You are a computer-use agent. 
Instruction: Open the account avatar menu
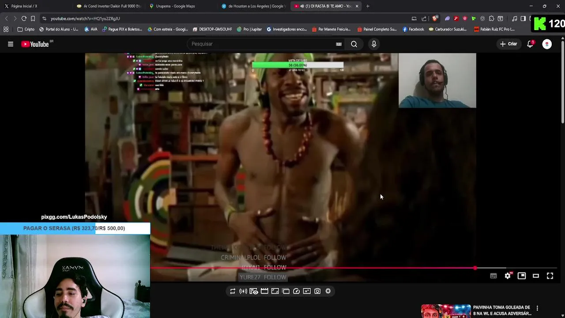pyautogui.click(x=547, y=44)
